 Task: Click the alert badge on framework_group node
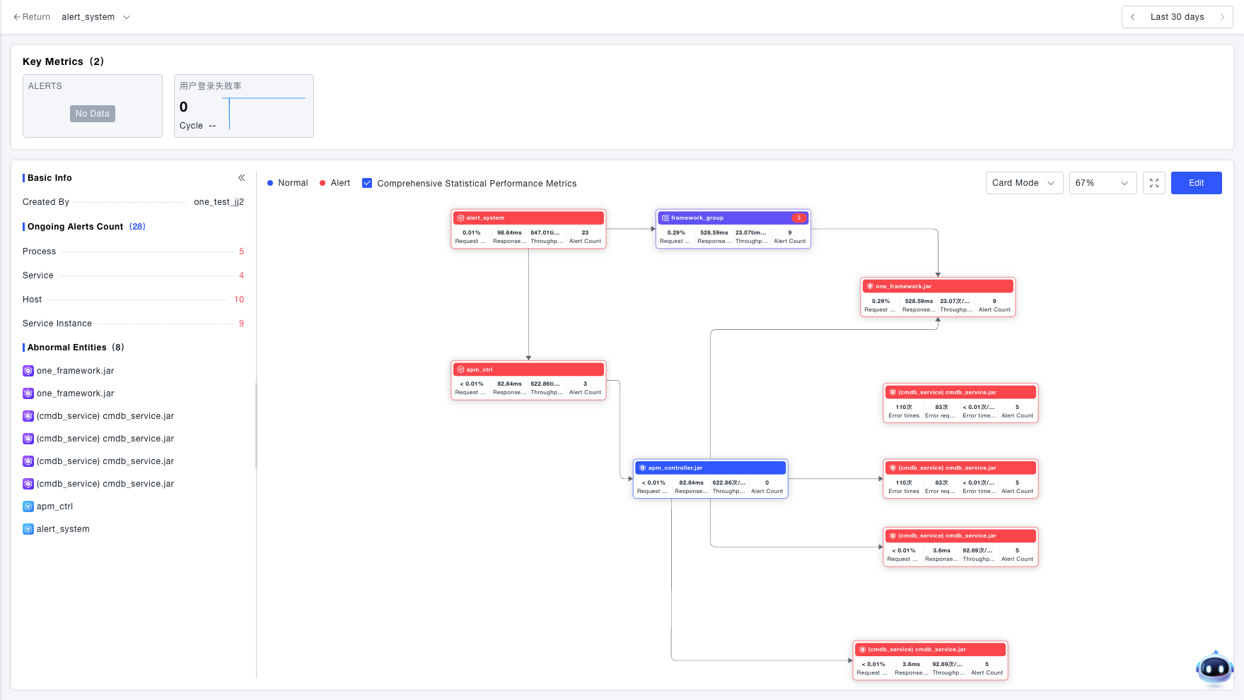798,218
